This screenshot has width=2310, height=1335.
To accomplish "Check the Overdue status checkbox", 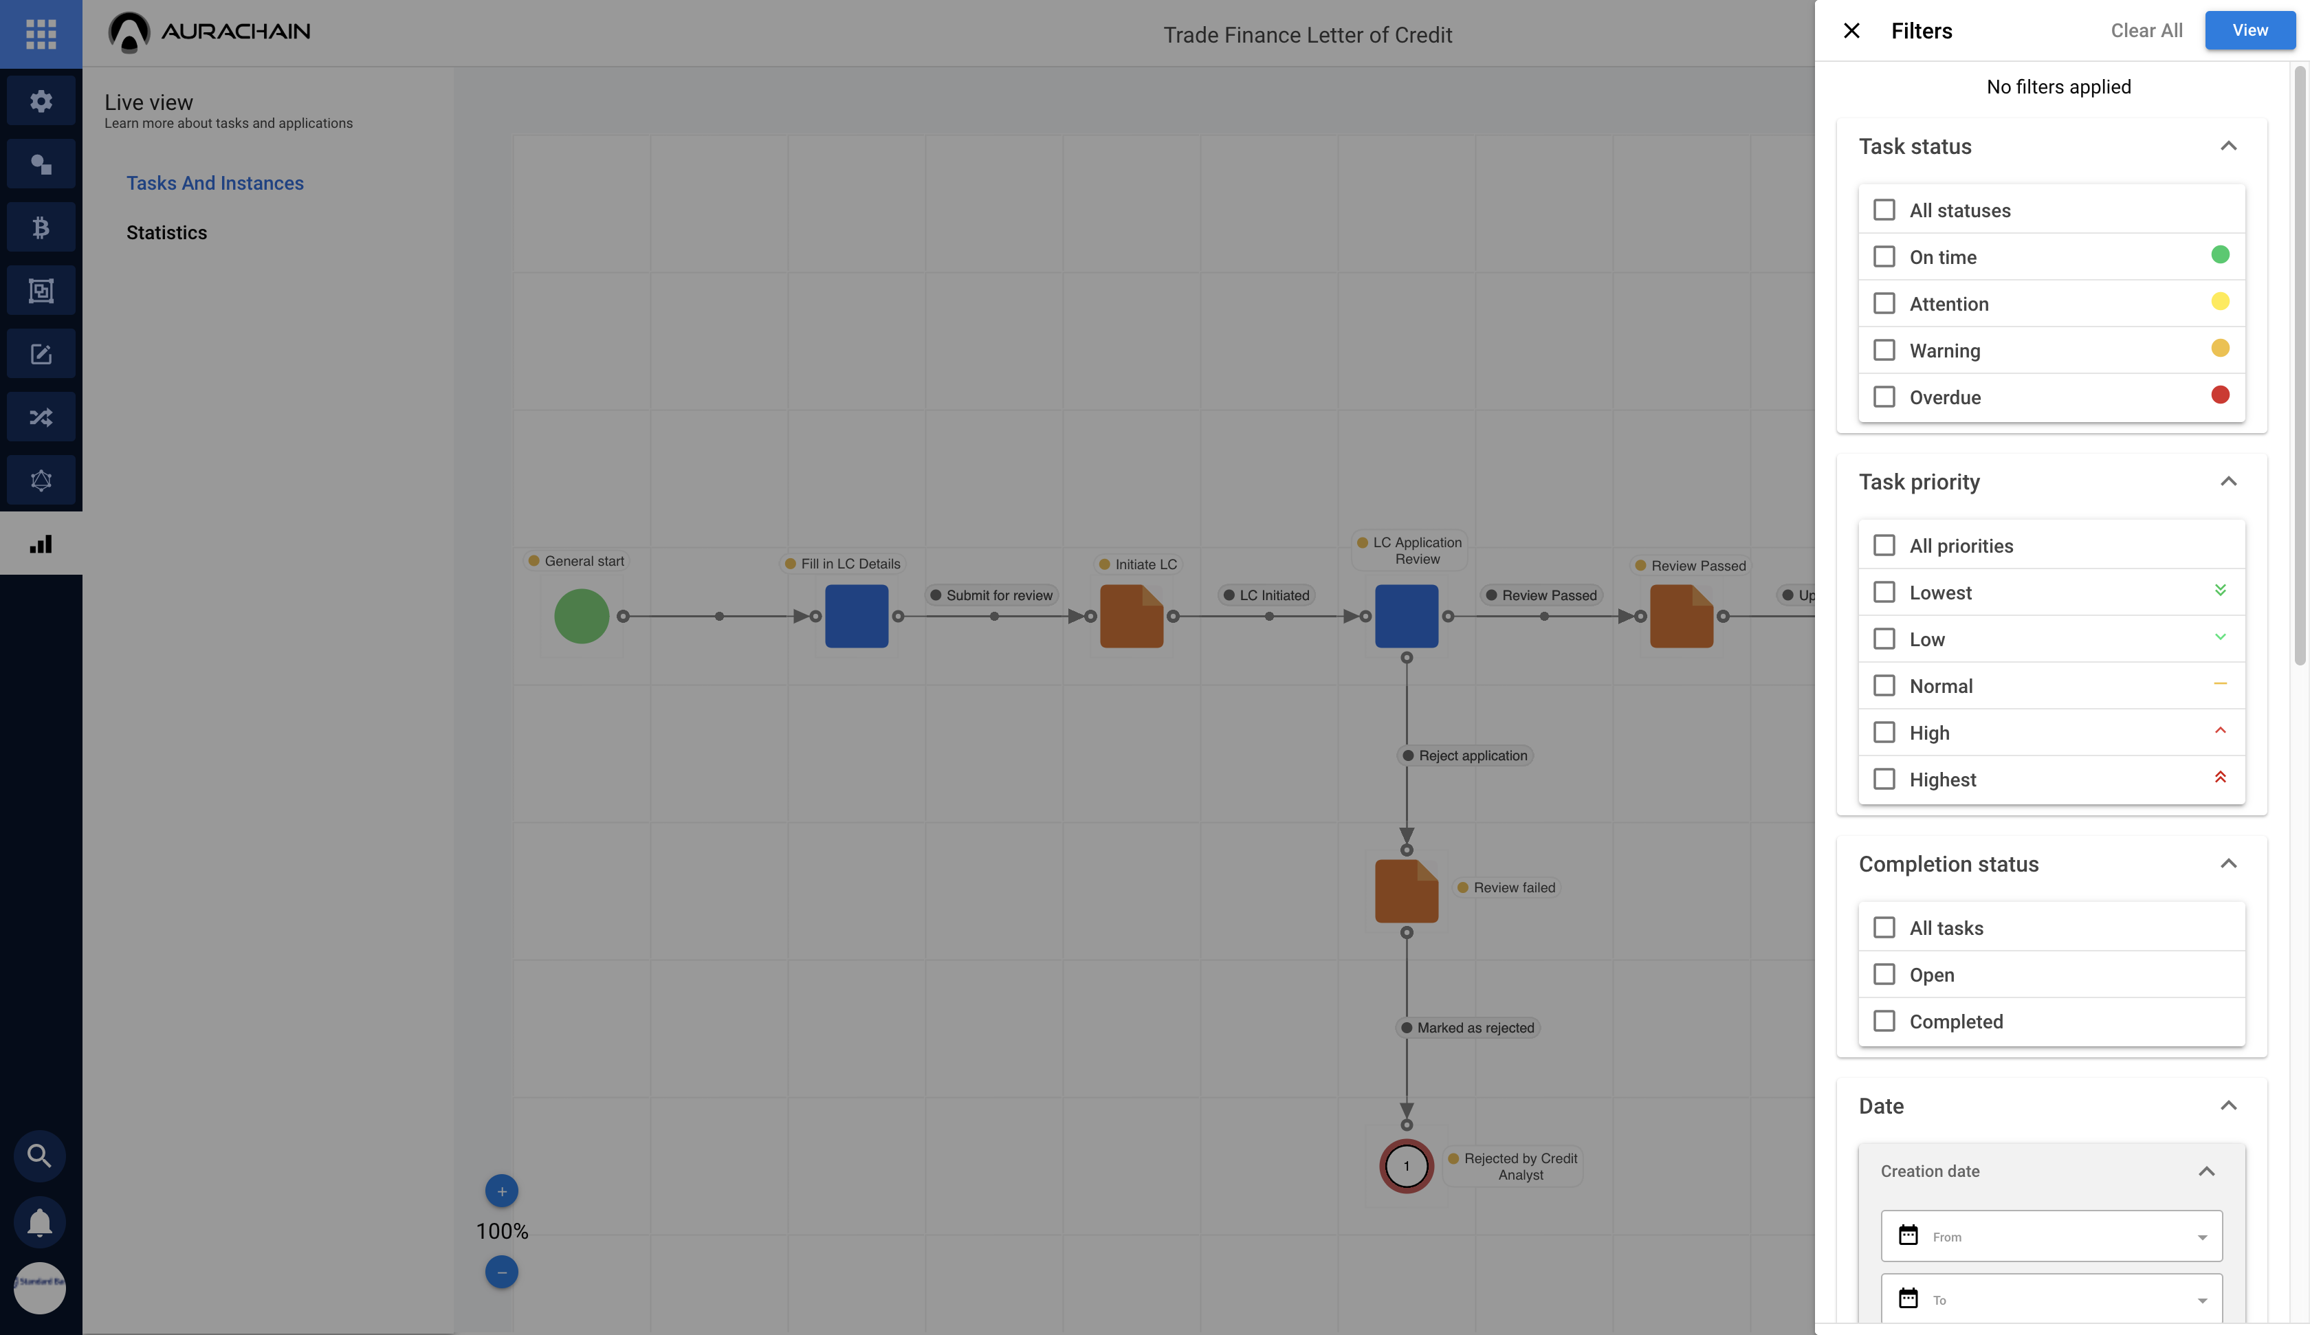I will (x=1884, y=397).
